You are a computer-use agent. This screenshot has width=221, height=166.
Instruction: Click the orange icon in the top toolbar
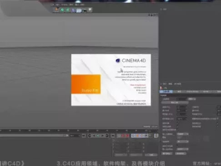pyautogui.click(x=56, y=10)
